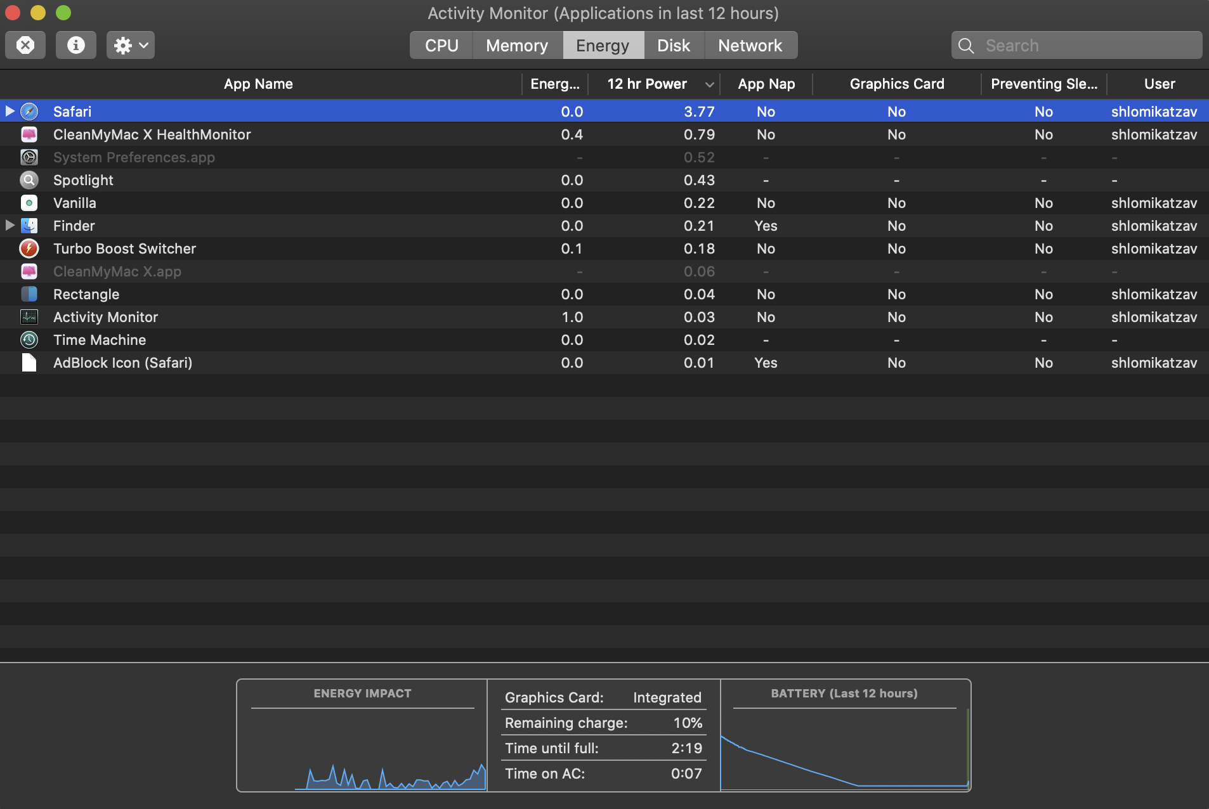The width and height of the screenshot is (1209, 809).
Task: Switch to the CPU tab
Action: point(441,46)
